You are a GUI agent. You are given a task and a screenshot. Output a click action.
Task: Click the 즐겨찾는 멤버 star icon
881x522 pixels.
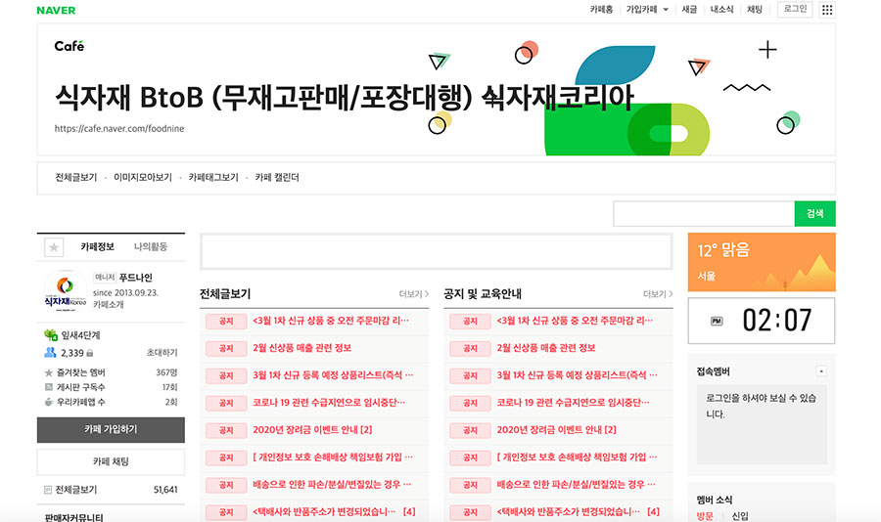(48, 372)
